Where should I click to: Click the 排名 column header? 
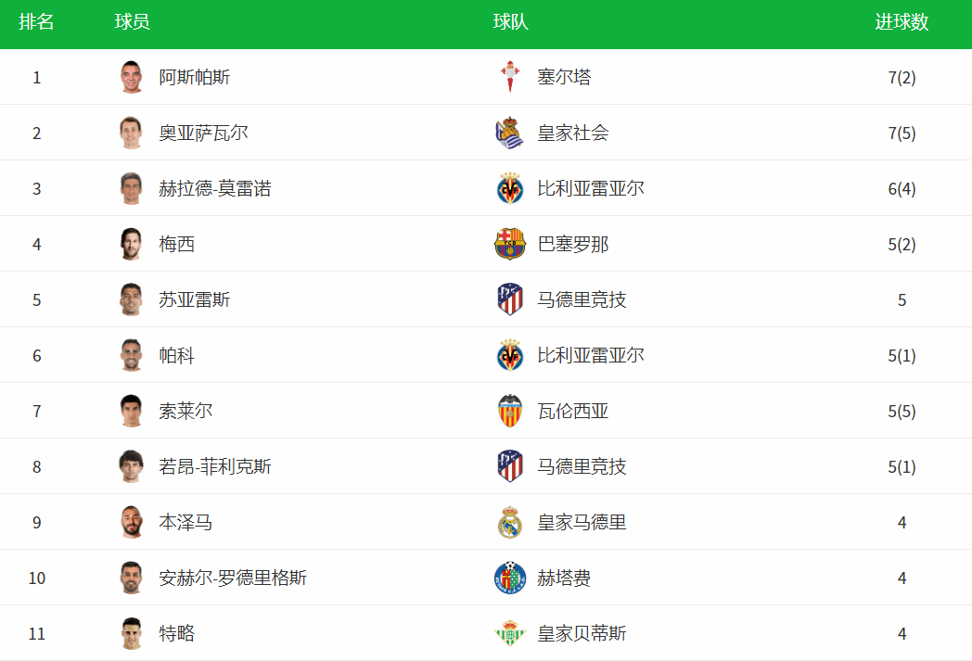click(37, 22)
